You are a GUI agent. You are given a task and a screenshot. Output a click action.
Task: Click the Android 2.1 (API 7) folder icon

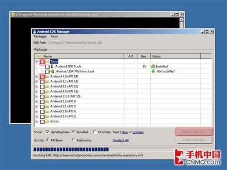[47, 107]
